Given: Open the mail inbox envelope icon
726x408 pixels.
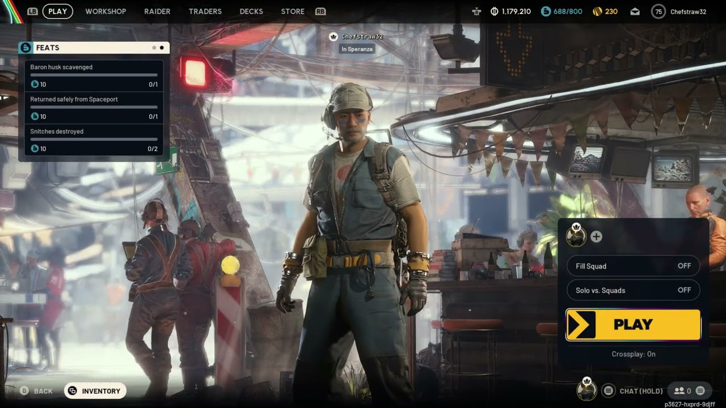Looking at the screenshot, I should 635,11.
